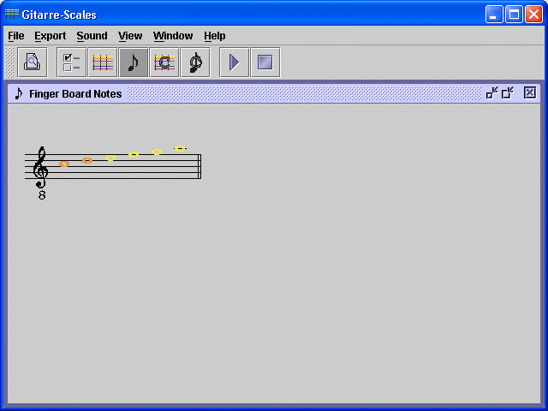The image size is (548, 411).
Task: Open the Sound menu
Action: point(92,36)
